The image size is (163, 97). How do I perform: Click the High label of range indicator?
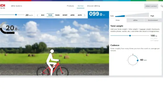[152, 16]
